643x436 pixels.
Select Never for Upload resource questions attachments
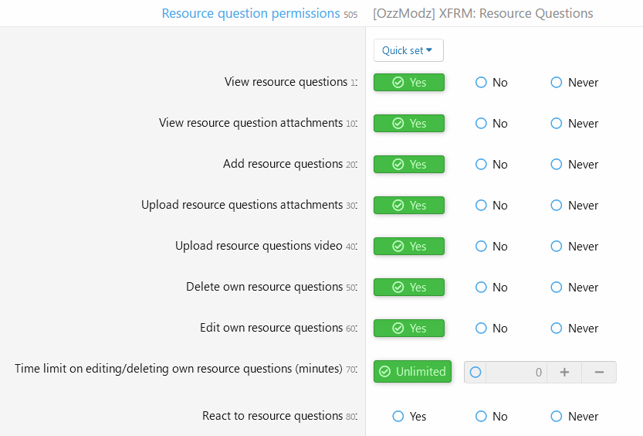(574, 206)
